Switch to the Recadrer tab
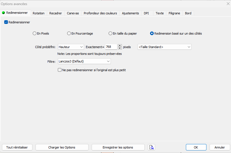 click(56, 13)
